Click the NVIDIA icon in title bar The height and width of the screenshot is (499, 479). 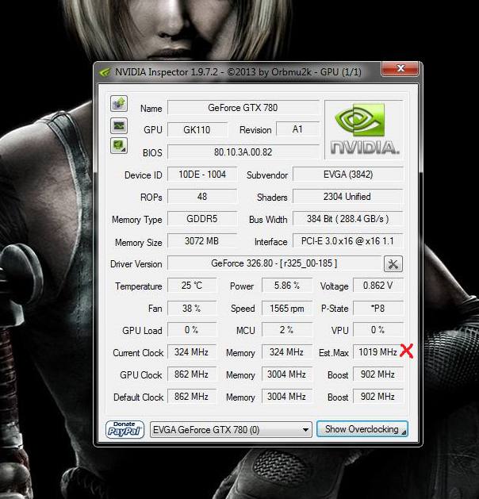(105, 72)
